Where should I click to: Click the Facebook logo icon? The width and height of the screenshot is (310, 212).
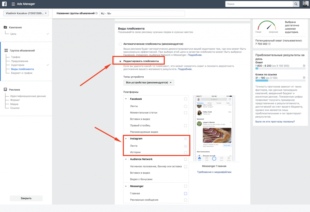point(4,4)
